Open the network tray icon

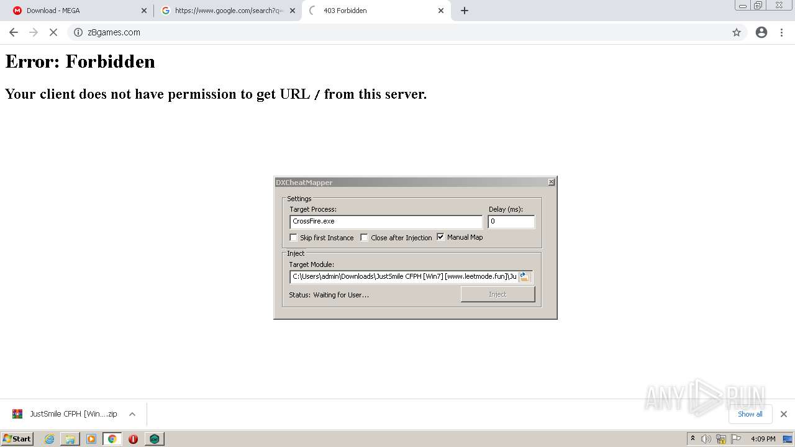721,439
